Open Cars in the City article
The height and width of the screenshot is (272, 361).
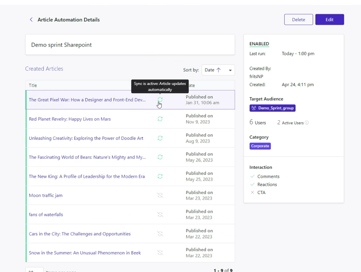[x=80, y=234]
